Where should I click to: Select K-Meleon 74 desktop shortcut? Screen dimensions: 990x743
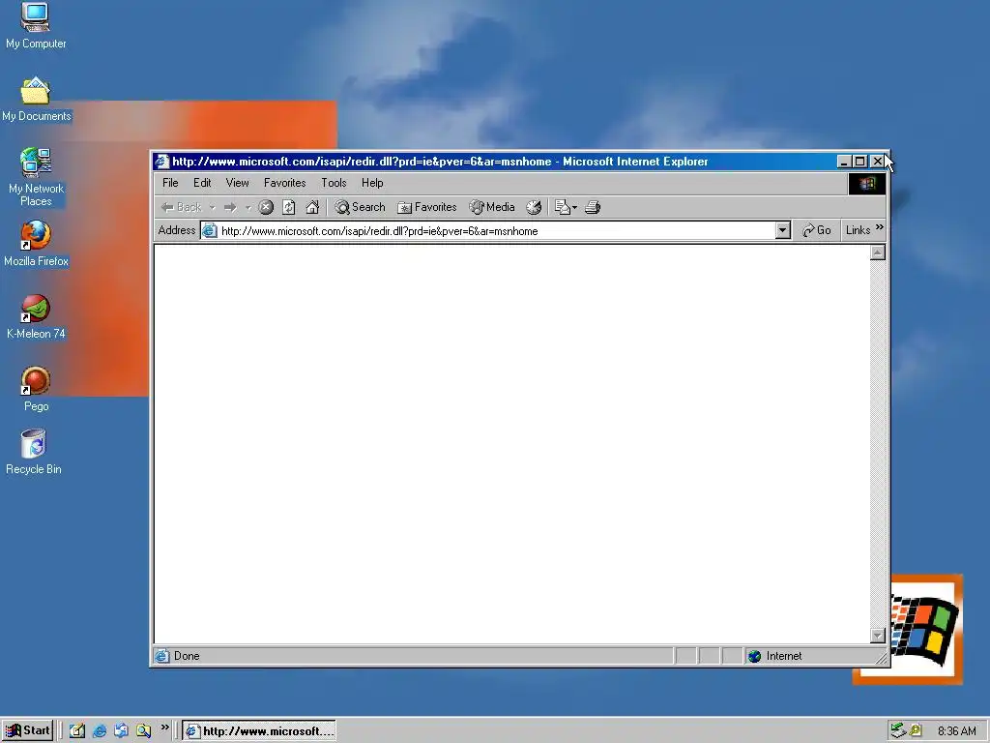[x=36, y=316]
